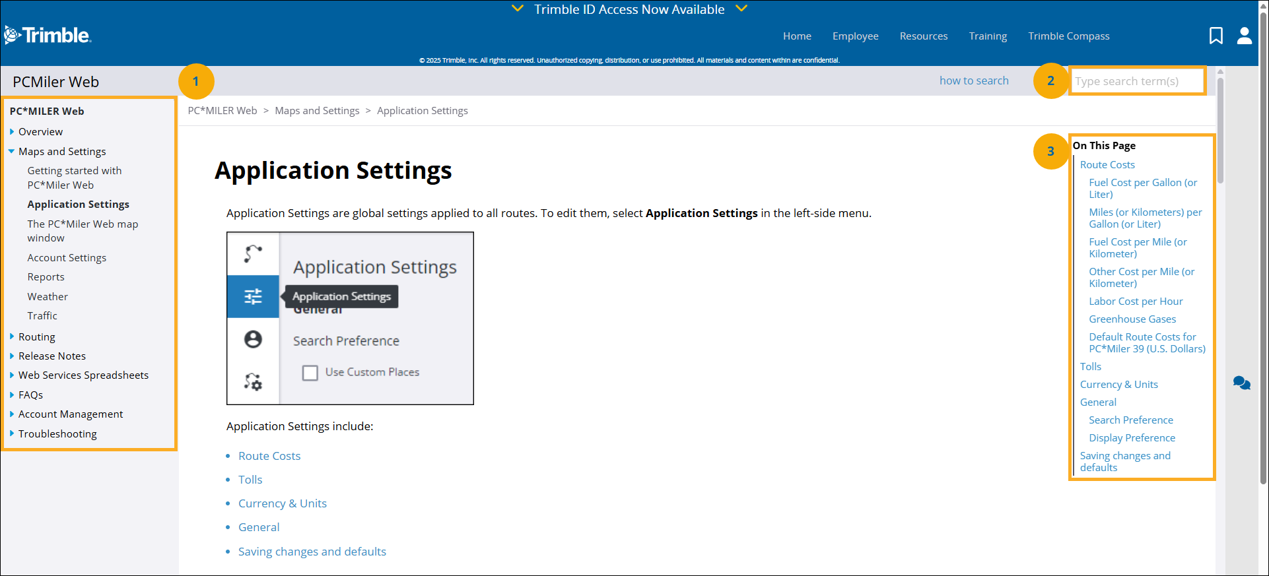The width and height of the screenshot is (1269, 576).
Task: Click the highlighted sliders settings icon
Action: 253,296
